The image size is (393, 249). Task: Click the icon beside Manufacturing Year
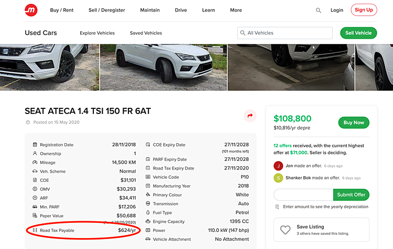point(148,186)
